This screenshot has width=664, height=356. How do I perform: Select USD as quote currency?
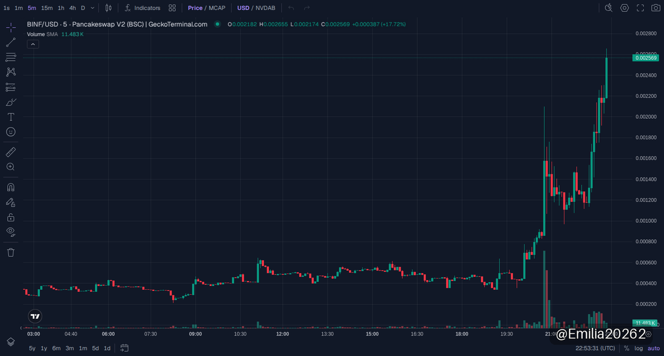click(243, 8)
